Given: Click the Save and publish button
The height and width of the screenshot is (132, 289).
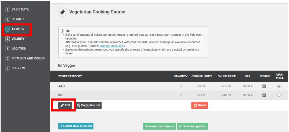Looking at the screenshot, I should click(192, 126).
